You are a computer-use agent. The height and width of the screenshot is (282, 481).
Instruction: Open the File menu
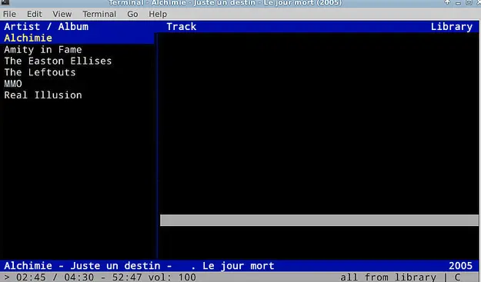tap(9, 14)
